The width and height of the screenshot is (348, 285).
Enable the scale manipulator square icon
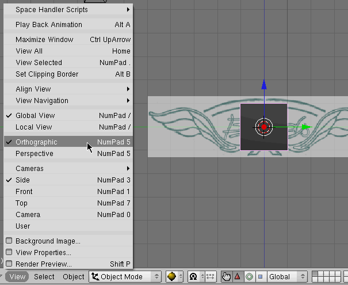(261, 277)
